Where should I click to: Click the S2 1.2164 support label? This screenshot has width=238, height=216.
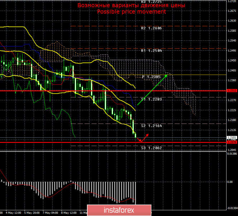(x=151, y=126)
